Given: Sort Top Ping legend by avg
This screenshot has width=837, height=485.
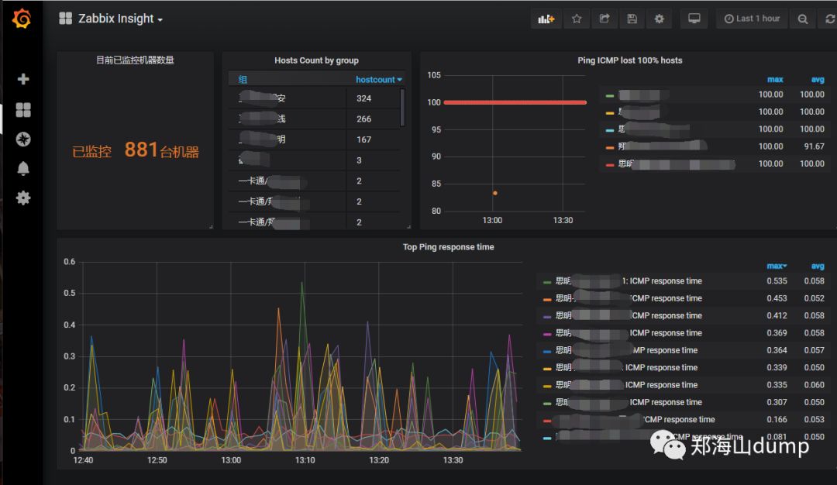Looking at the screenshot, I should coord(818,266).
